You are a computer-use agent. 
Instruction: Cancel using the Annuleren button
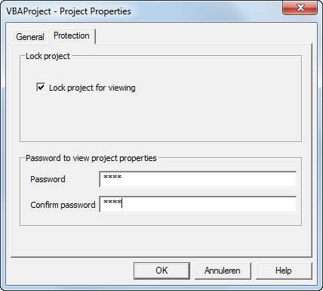pos(223,271)
